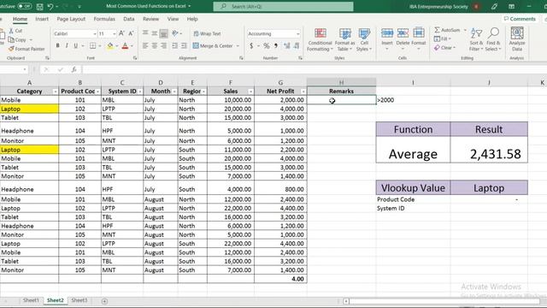This screenshot has width=547, height=308.
Task: Switch to Sheet1 tab
Action: [31, 300]
